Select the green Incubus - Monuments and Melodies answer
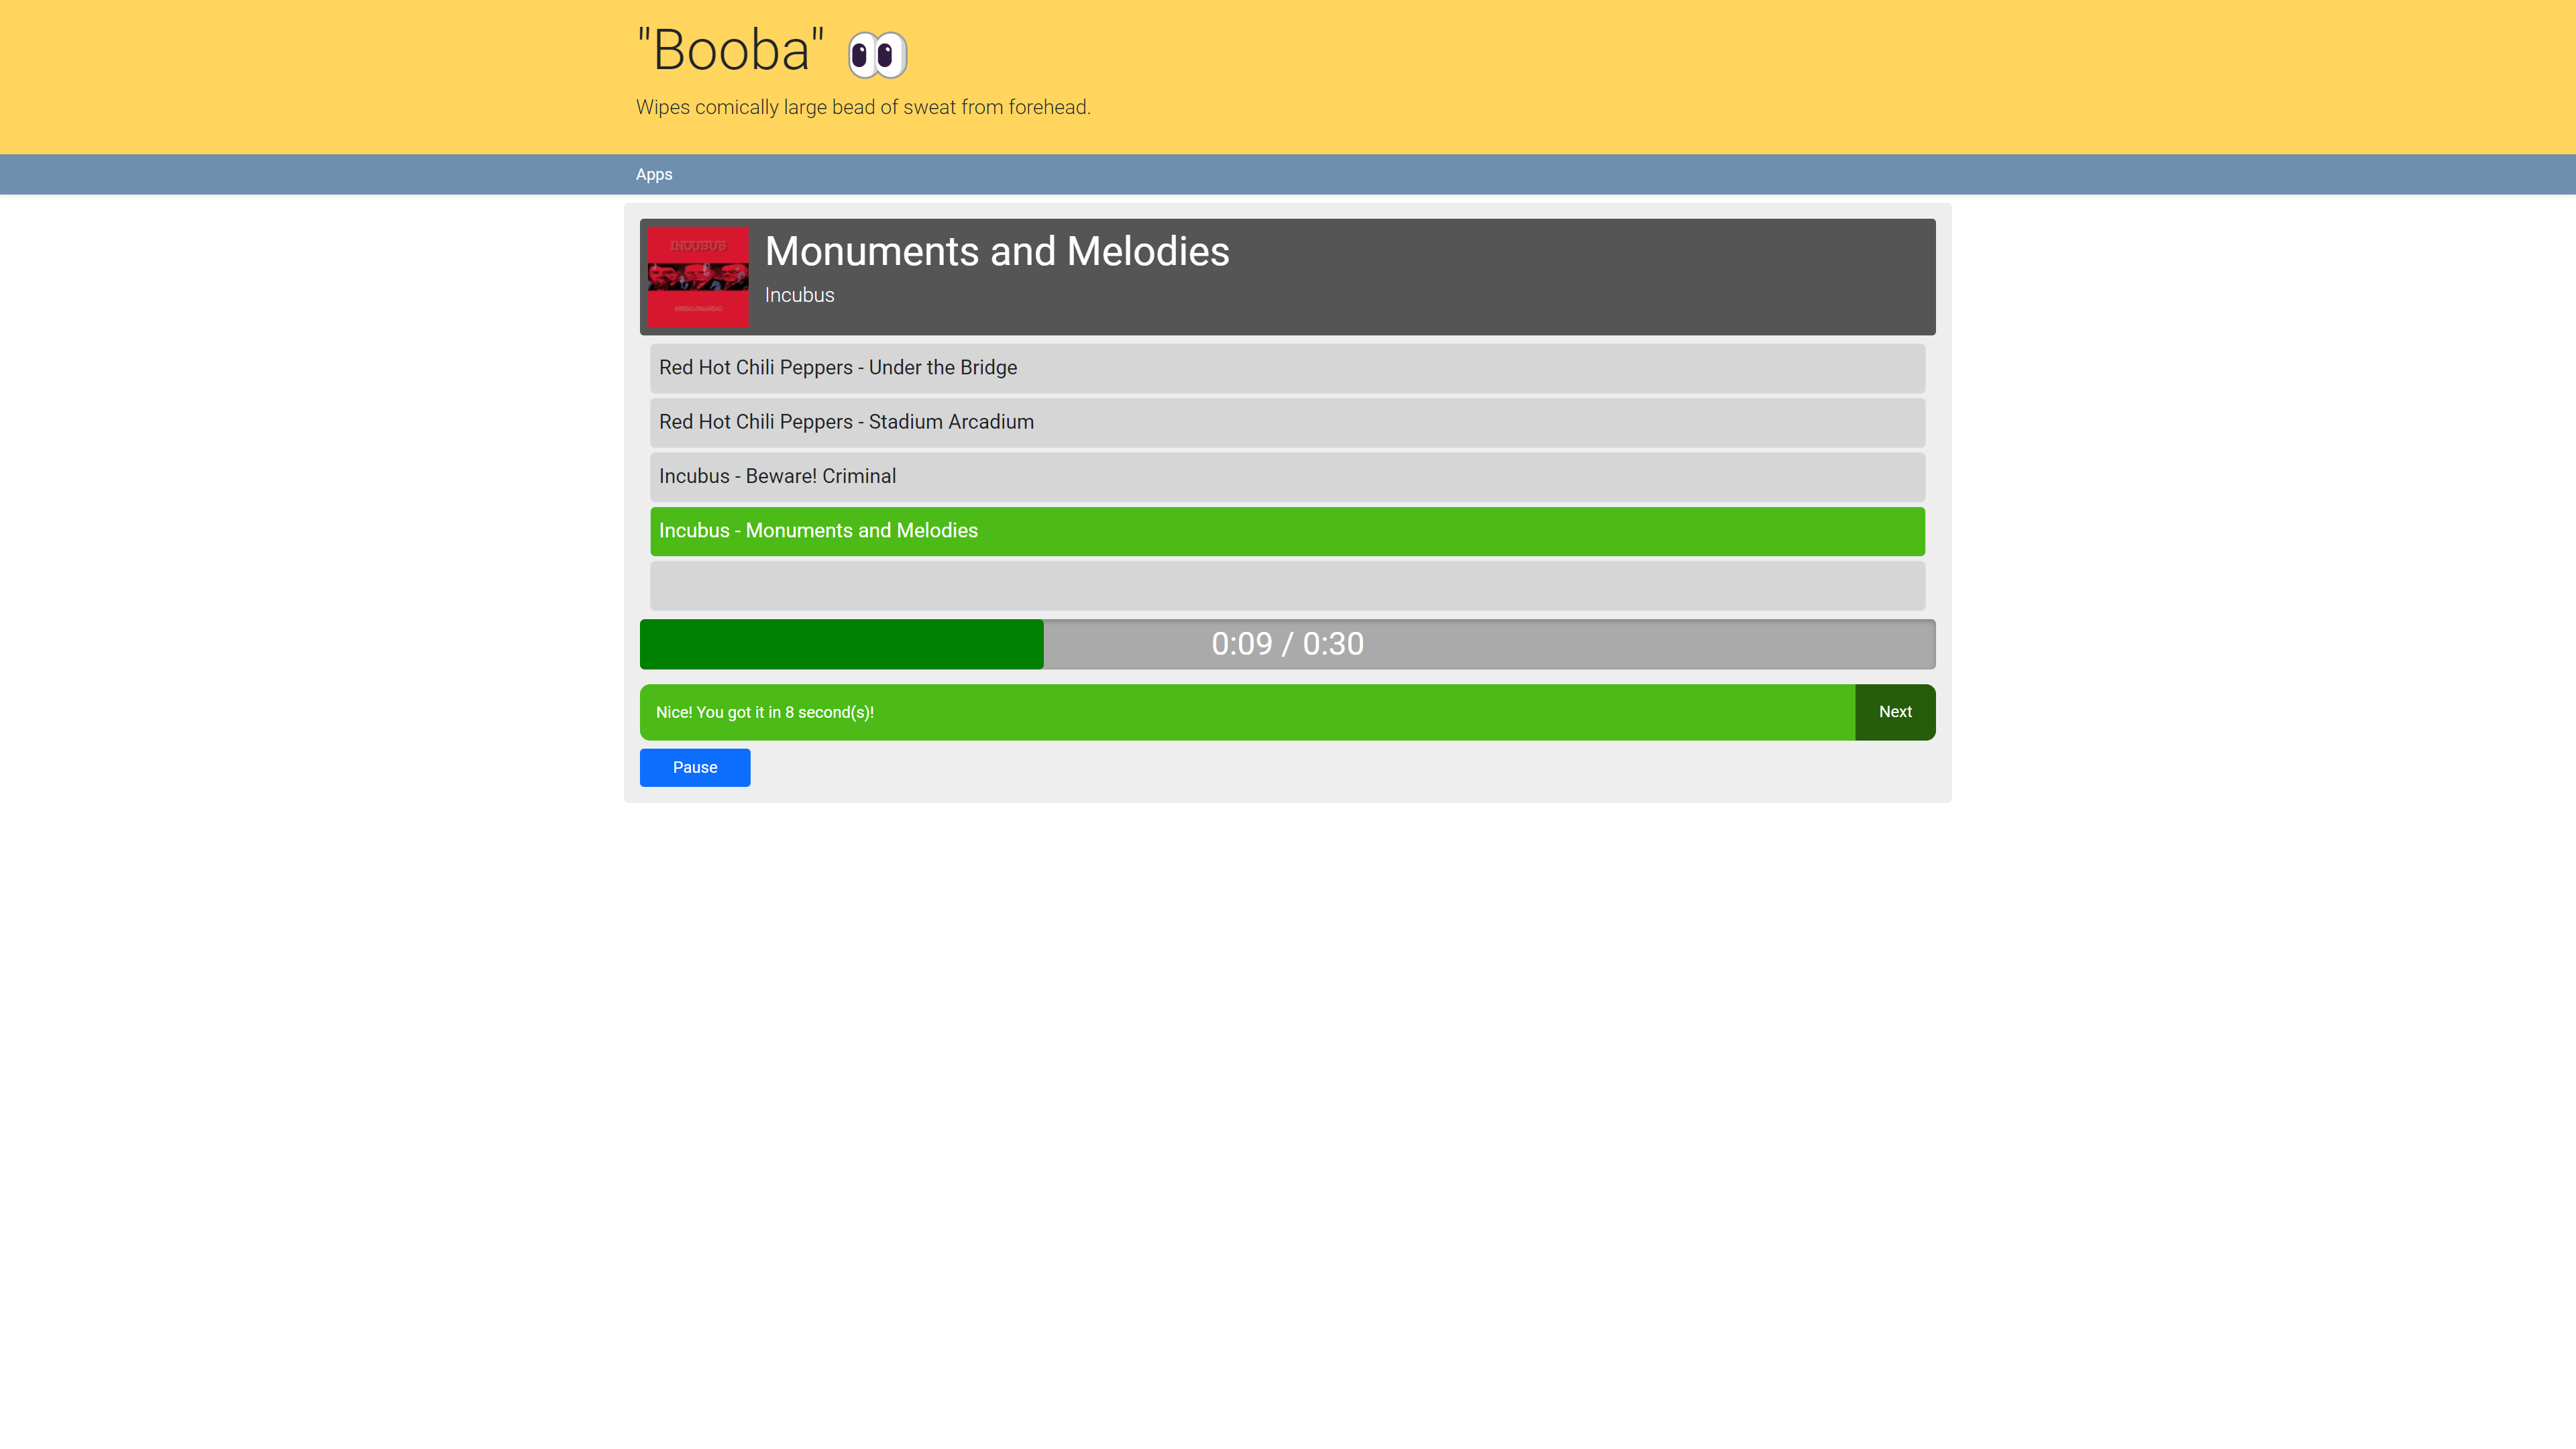 click(x=1286, y=531)
